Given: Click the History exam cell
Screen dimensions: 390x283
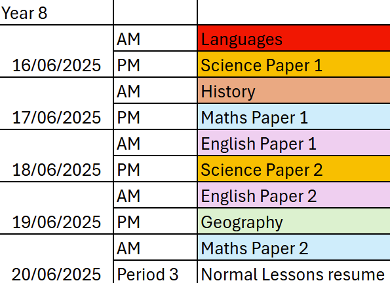Looking at the screenshot, I should pos(294,90).
